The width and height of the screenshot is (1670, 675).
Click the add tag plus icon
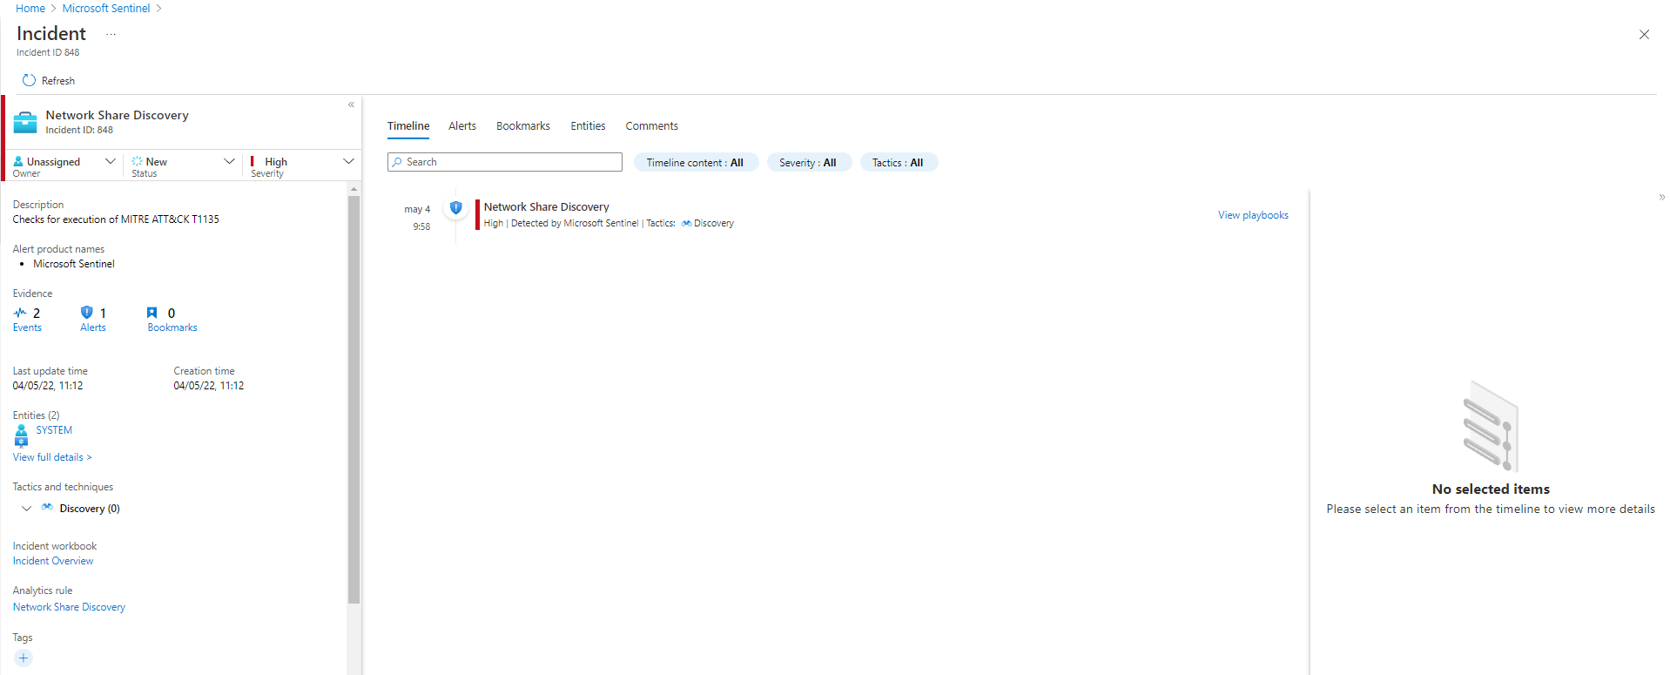pos(24,658)
